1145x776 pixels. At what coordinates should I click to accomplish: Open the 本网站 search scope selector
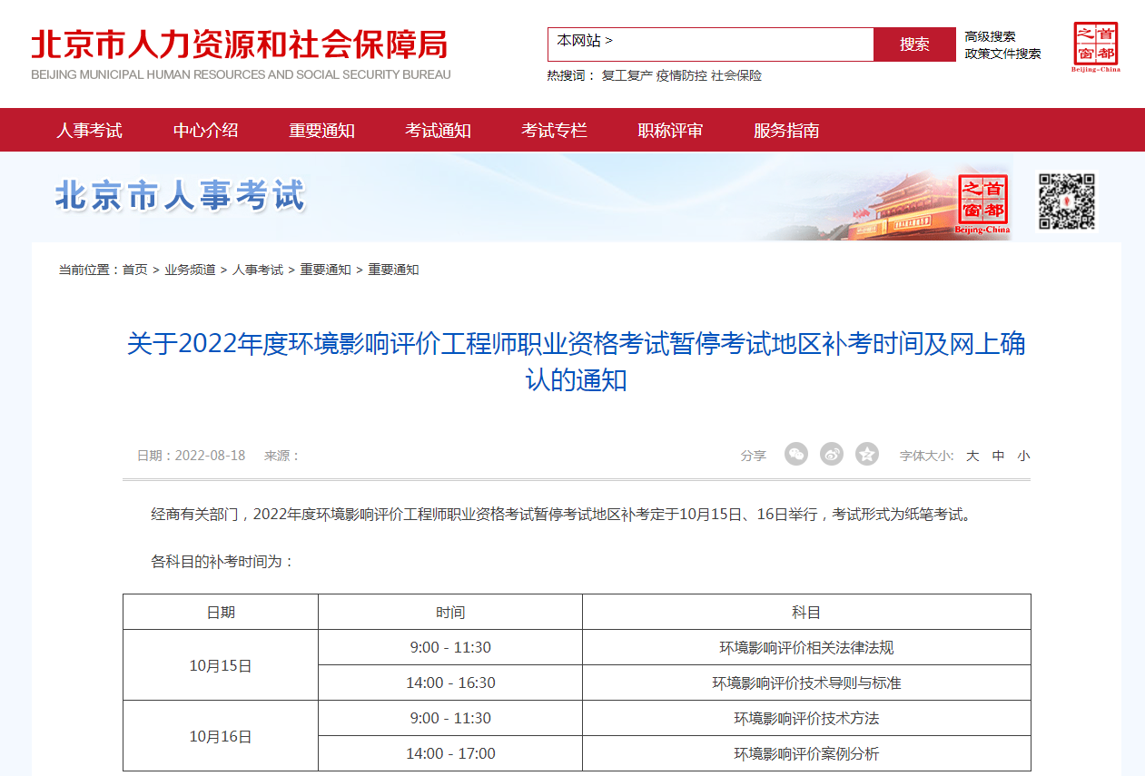pyautogui.click(x=585, y=41)
